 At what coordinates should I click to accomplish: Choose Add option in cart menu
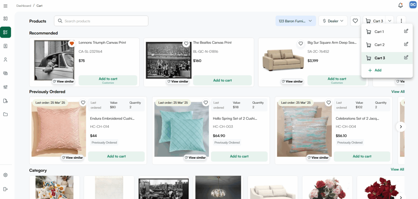tap(375, 70)
